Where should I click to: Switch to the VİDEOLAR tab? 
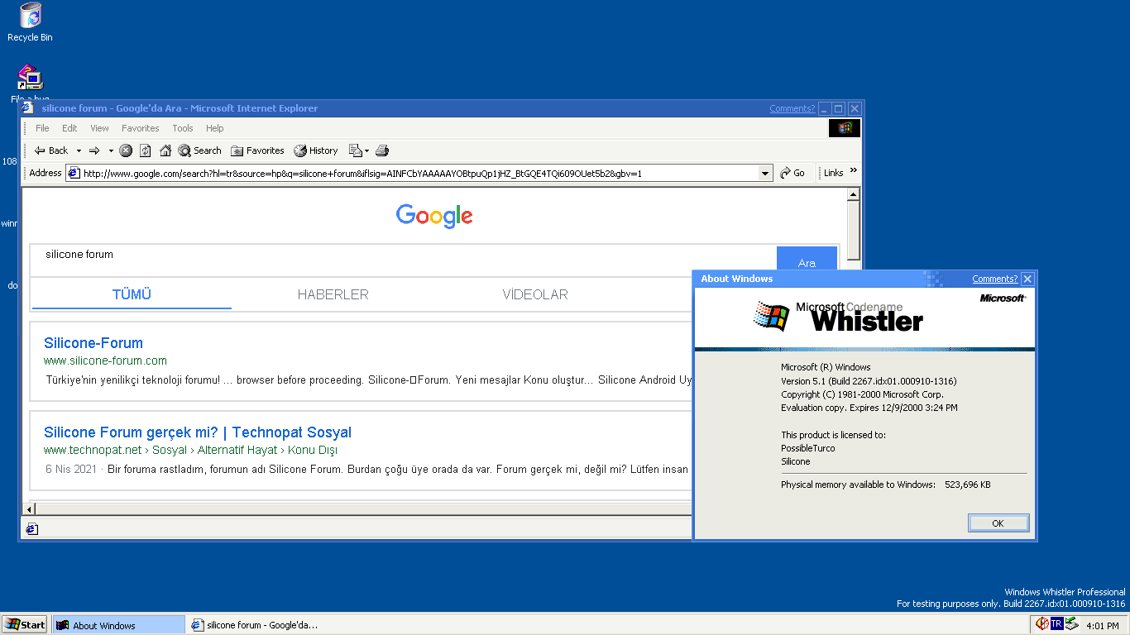click(x=535, y=294)
